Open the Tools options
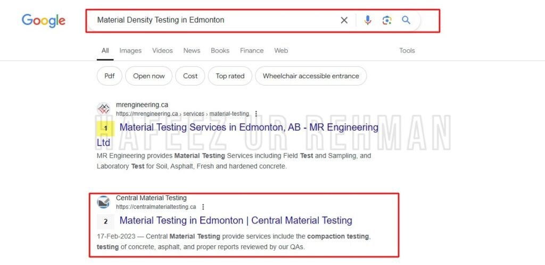 click(407, 50)
